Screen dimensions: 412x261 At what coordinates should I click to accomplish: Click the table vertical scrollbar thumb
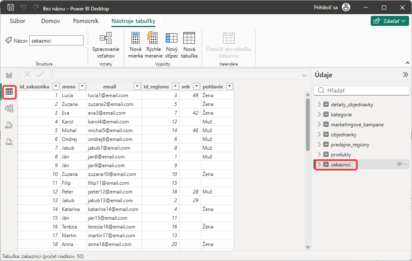tap(308, 125)
